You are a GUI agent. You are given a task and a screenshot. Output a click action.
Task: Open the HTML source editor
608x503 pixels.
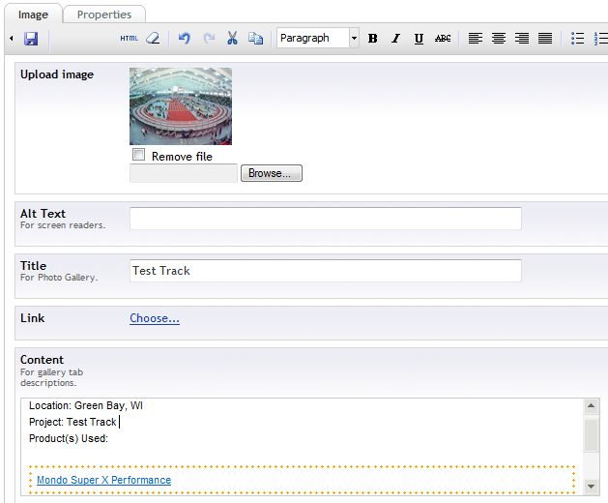click(x=130, y=39)
